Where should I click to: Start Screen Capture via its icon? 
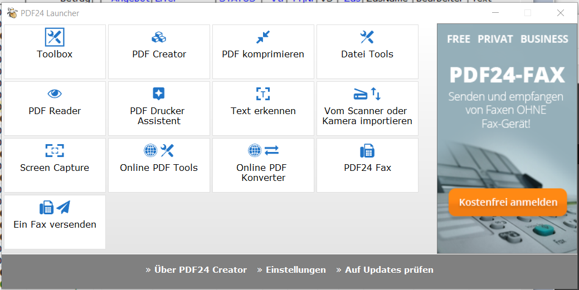coord(55,150)
